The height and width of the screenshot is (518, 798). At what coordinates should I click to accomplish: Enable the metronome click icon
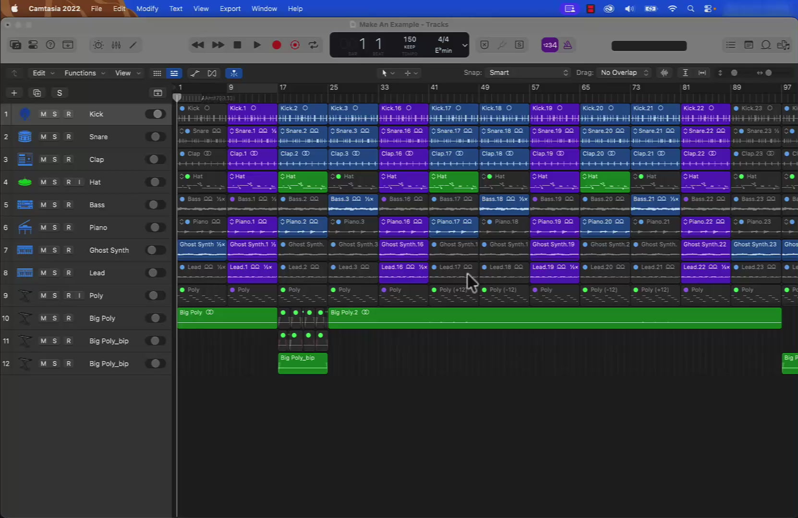coord(568,45)
